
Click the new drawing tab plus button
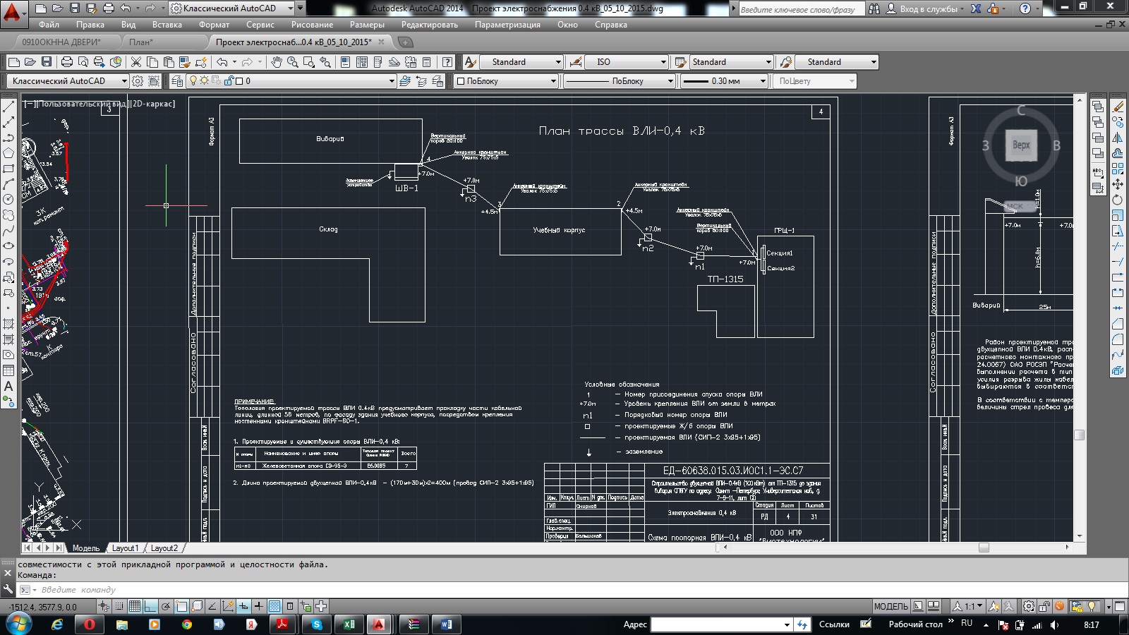pos(406,42)
